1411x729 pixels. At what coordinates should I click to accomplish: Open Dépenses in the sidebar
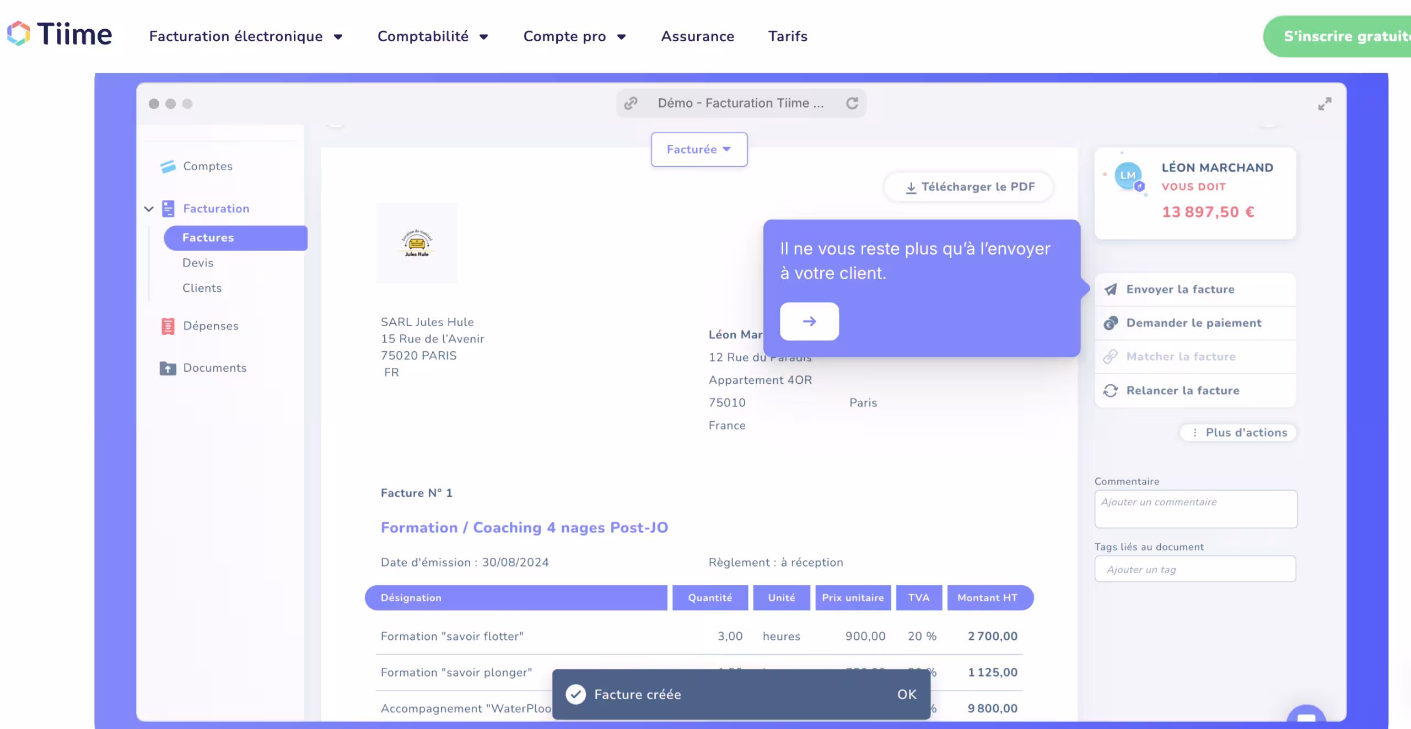(211, 326)
